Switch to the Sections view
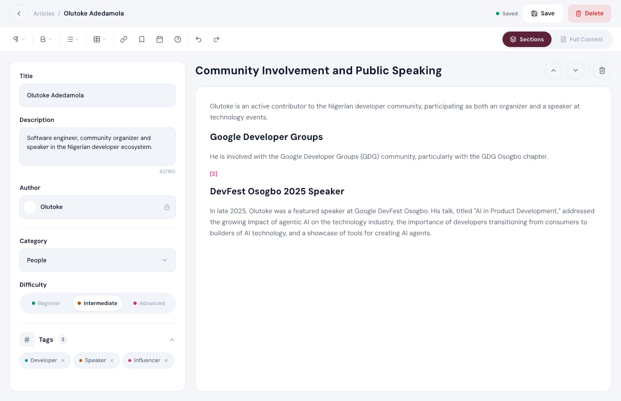The width and height of the screenshot is (621, 401). pyautogui.click(x=527, y=39)
